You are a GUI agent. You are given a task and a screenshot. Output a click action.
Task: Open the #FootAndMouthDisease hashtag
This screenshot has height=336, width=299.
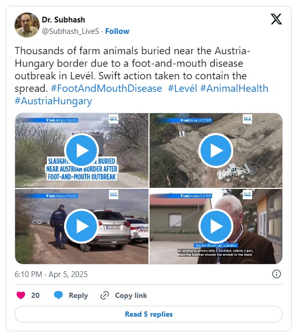tap(106, 89)
